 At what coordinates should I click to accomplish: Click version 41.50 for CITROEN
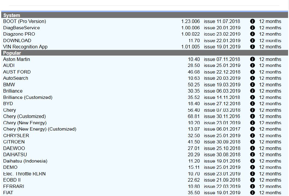(x=194, y=142)
